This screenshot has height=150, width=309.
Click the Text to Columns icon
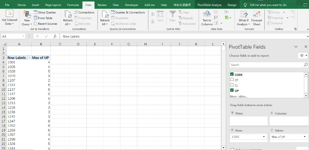207,15
